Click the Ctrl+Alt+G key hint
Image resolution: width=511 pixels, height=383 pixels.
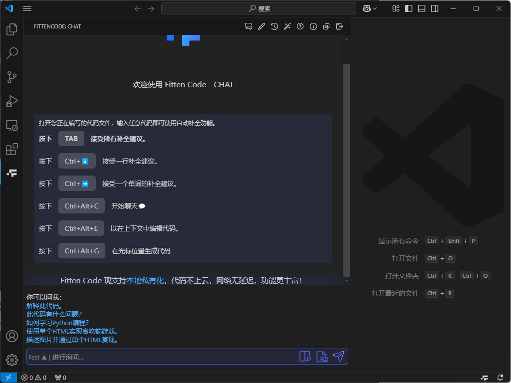82,251
